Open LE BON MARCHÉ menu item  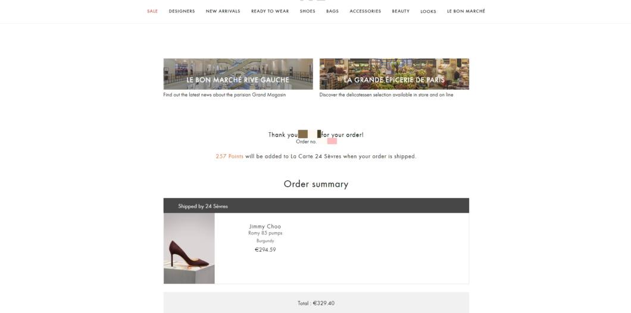(466, 11)
